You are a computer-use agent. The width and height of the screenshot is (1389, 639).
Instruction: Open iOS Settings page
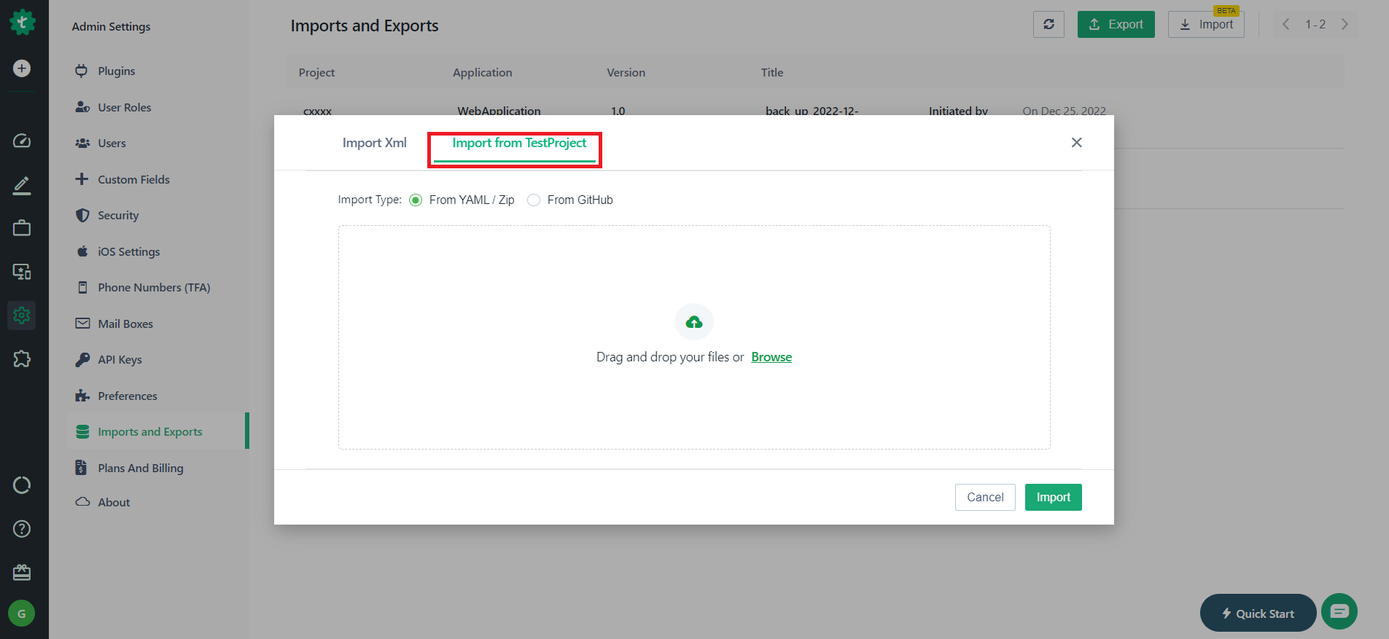128,251
